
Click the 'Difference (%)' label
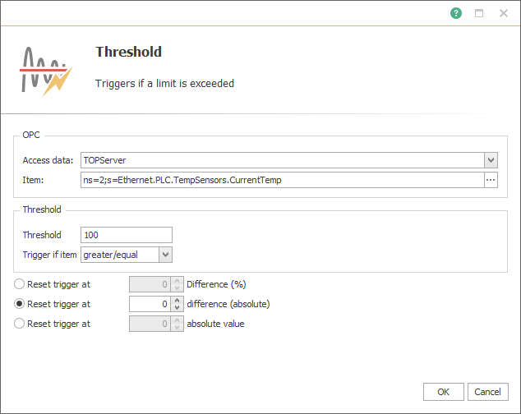216,284
